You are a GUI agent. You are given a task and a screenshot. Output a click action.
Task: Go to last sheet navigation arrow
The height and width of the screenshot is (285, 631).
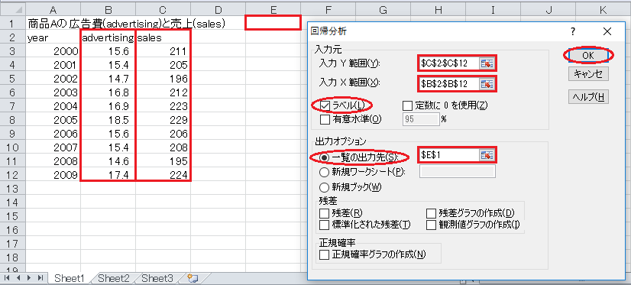click(40, 278)
